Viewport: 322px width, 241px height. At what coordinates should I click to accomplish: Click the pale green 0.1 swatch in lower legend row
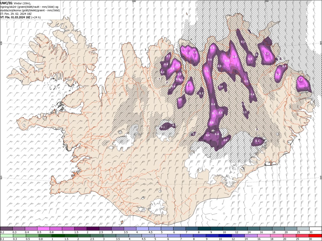[x=7, y=236]
